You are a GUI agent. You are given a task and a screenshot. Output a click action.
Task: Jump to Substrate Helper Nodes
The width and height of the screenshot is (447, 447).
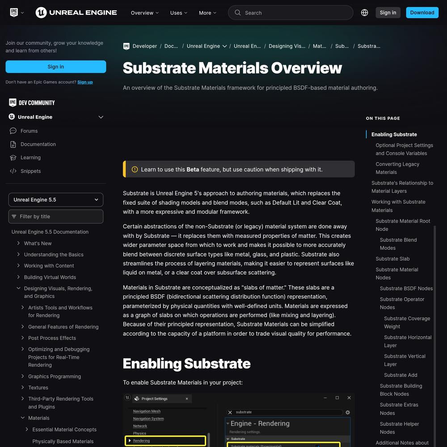click(x=399, y=428)
